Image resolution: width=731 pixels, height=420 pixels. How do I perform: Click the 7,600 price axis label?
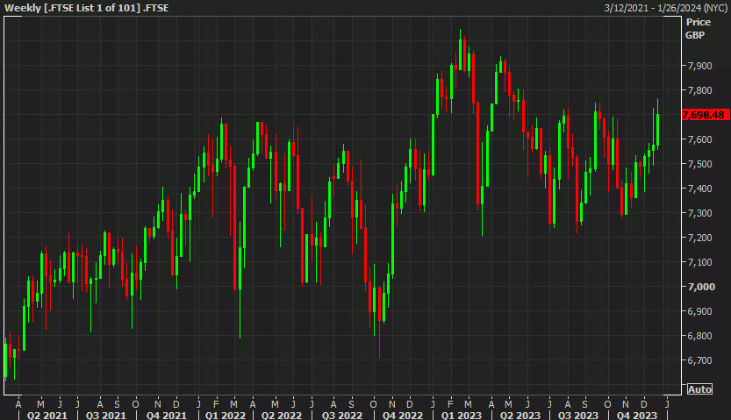tap(699, 139)
